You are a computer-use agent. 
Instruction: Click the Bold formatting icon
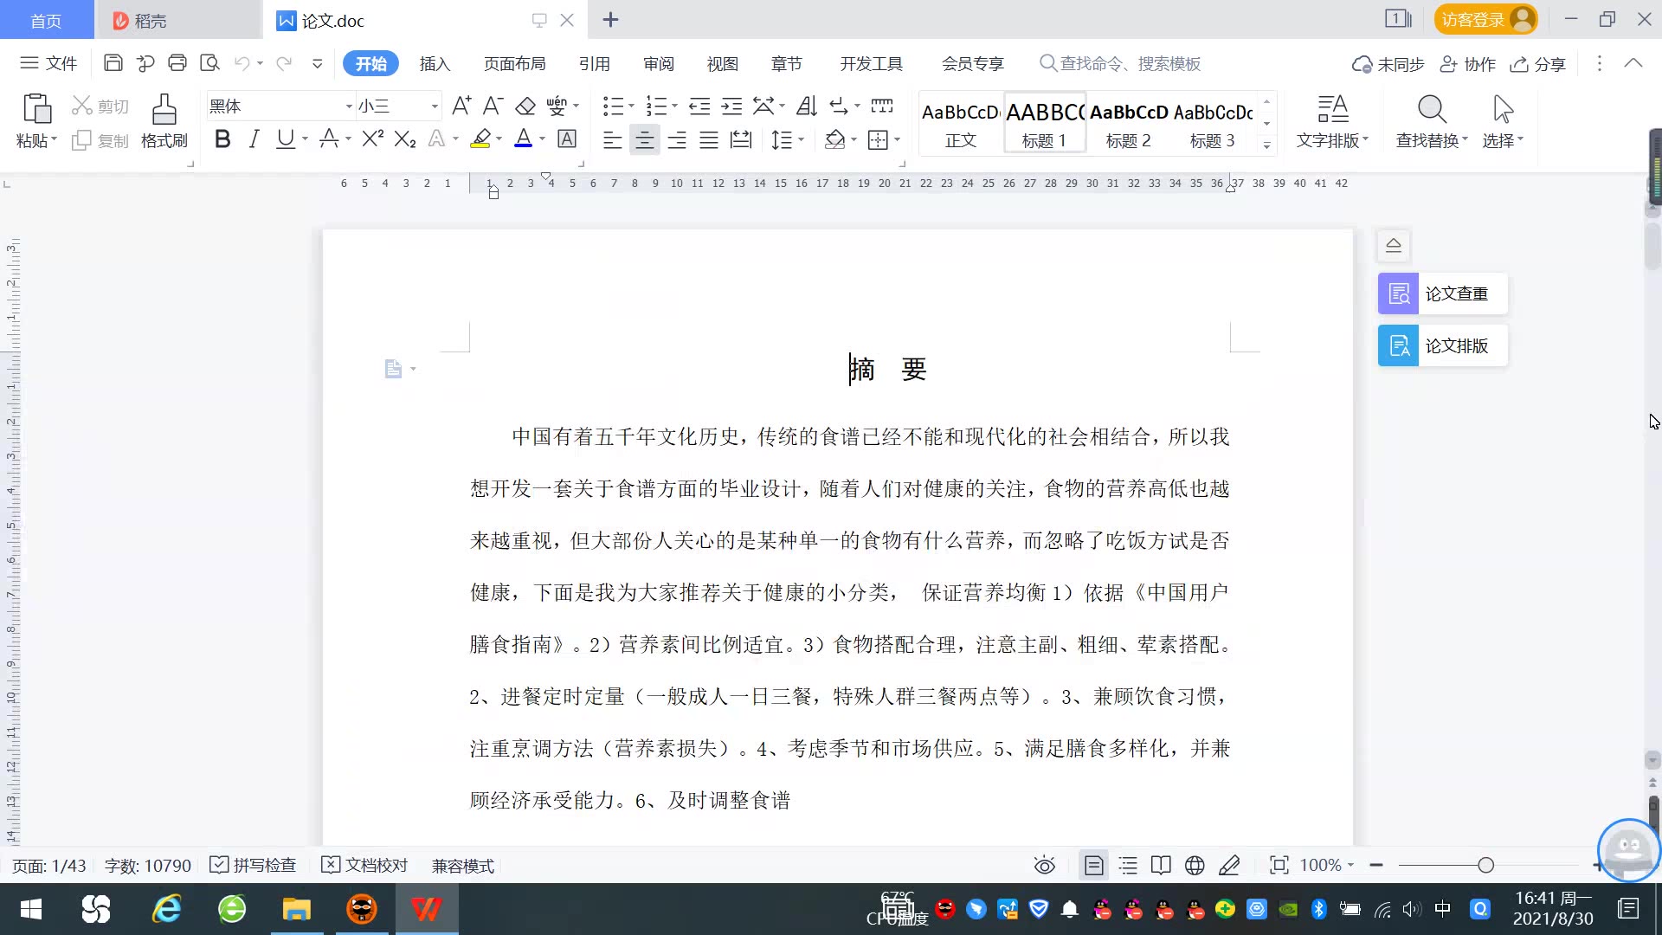click(222, 139)
